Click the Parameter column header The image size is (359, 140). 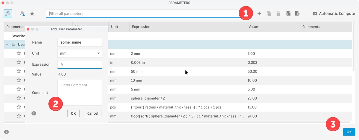15,27
